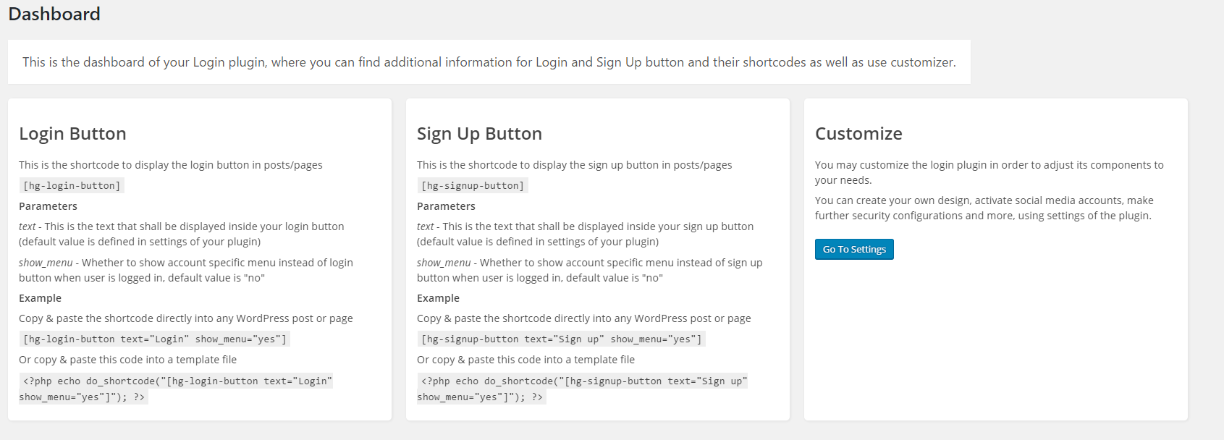Click the Customize panel heading
This screenshot has height=440, width=1224.
(x=858, y=133)
